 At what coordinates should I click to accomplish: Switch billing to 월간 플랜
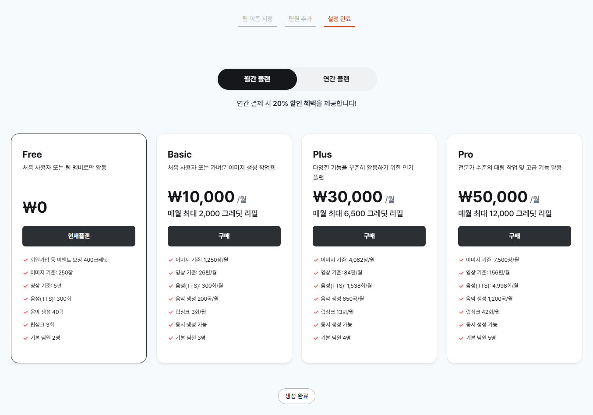tap(257, 79)
